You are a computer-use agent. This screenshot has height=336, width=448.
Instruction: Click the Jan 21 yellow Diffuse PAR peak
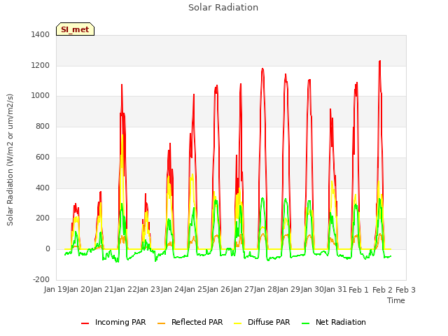[x=122, y=135]
